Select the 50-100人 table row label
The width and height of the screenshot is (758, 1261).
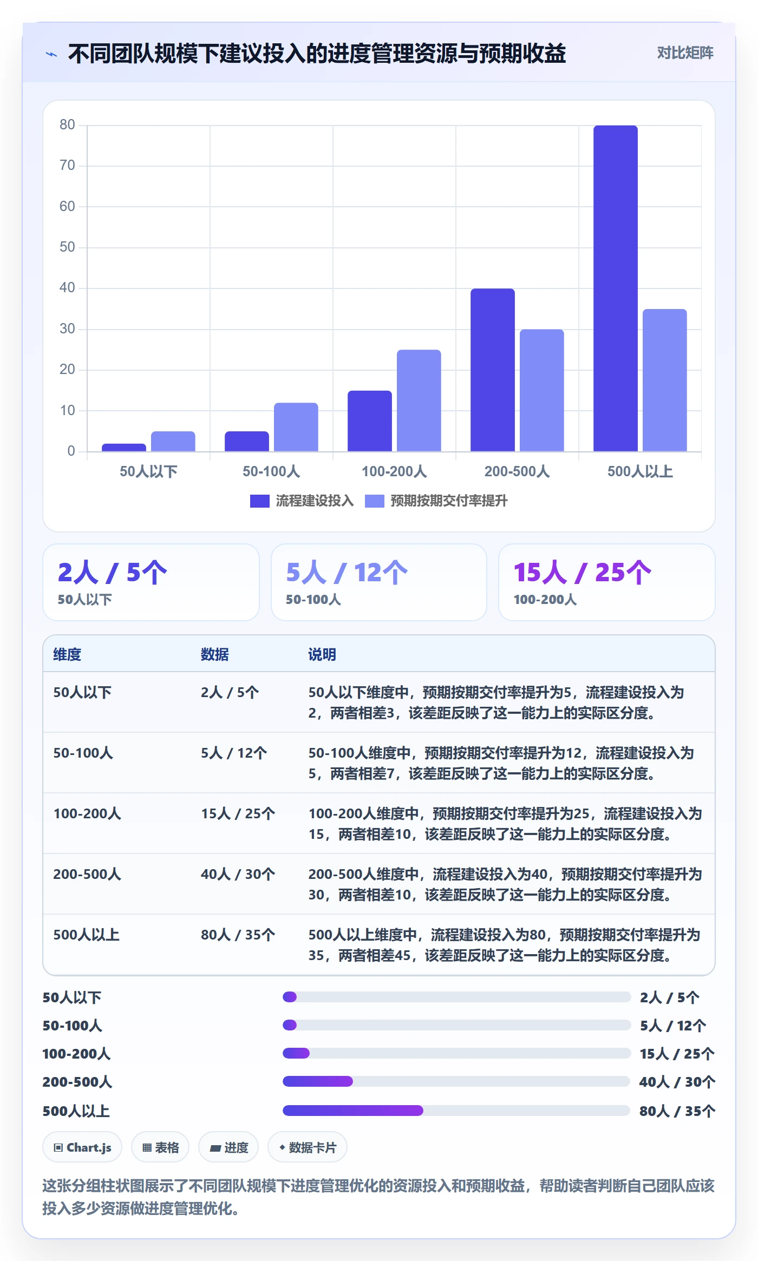(x=83, y=753)
